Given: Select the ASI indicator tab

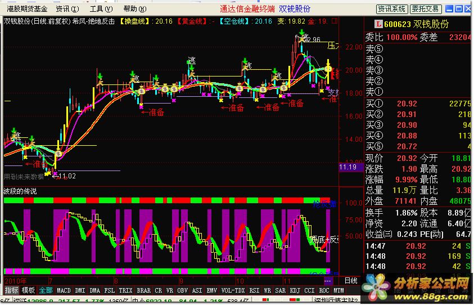Looking at the screenshot, I should [x=197, y=290].
